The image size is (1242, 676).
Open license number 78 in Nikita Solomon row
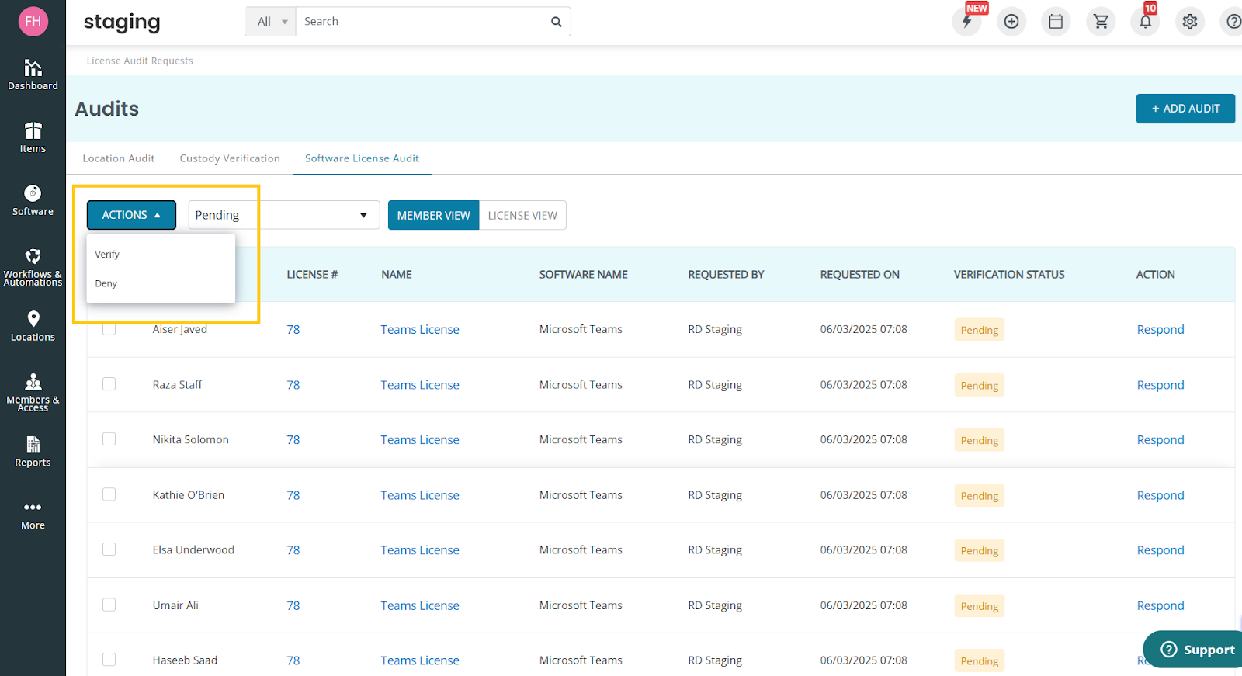point(293,439)
